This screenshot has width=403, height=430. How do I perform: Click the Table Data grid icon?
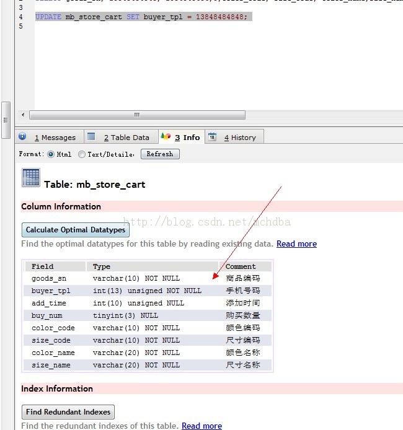coord(91,136)
